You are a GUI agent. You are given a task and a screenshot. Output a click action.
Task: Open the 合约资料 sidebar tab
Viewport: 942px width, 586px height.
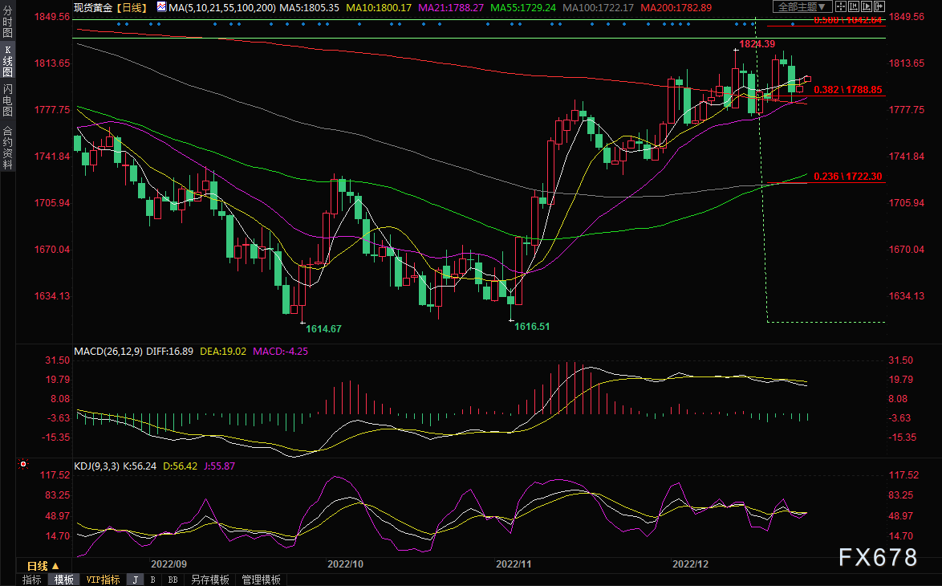click(x=8, y=148)
